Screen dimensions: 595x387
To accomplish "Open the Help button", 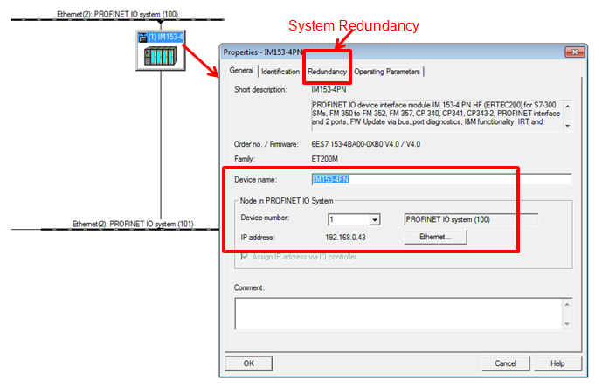I will 557,363.
